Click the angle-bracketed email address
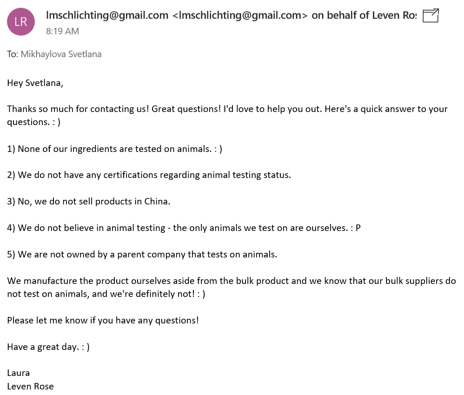The width and height of the screenshot is (464, 395). [240, 15]
